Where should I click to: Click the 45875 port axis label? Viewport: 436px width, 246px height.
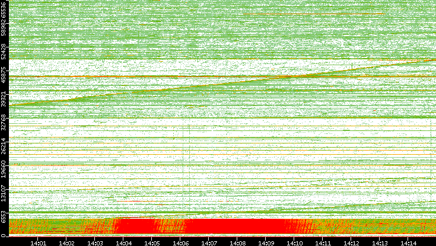(4, 75)
